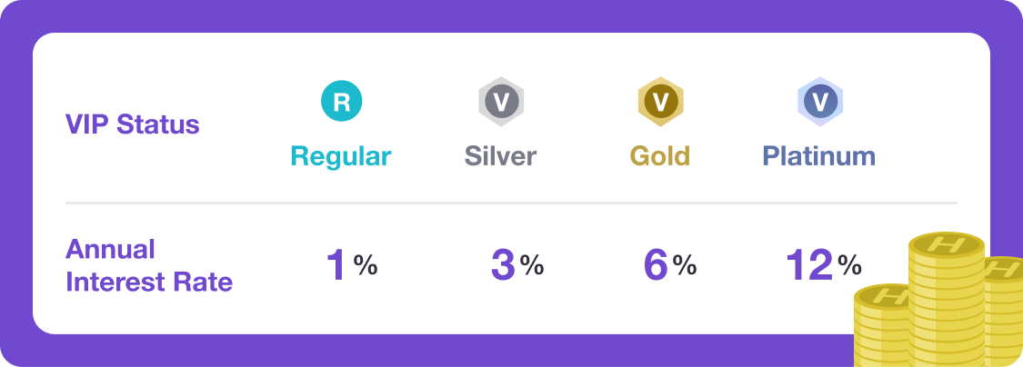Click the 3% interest rate value

[x=517, y=266]
